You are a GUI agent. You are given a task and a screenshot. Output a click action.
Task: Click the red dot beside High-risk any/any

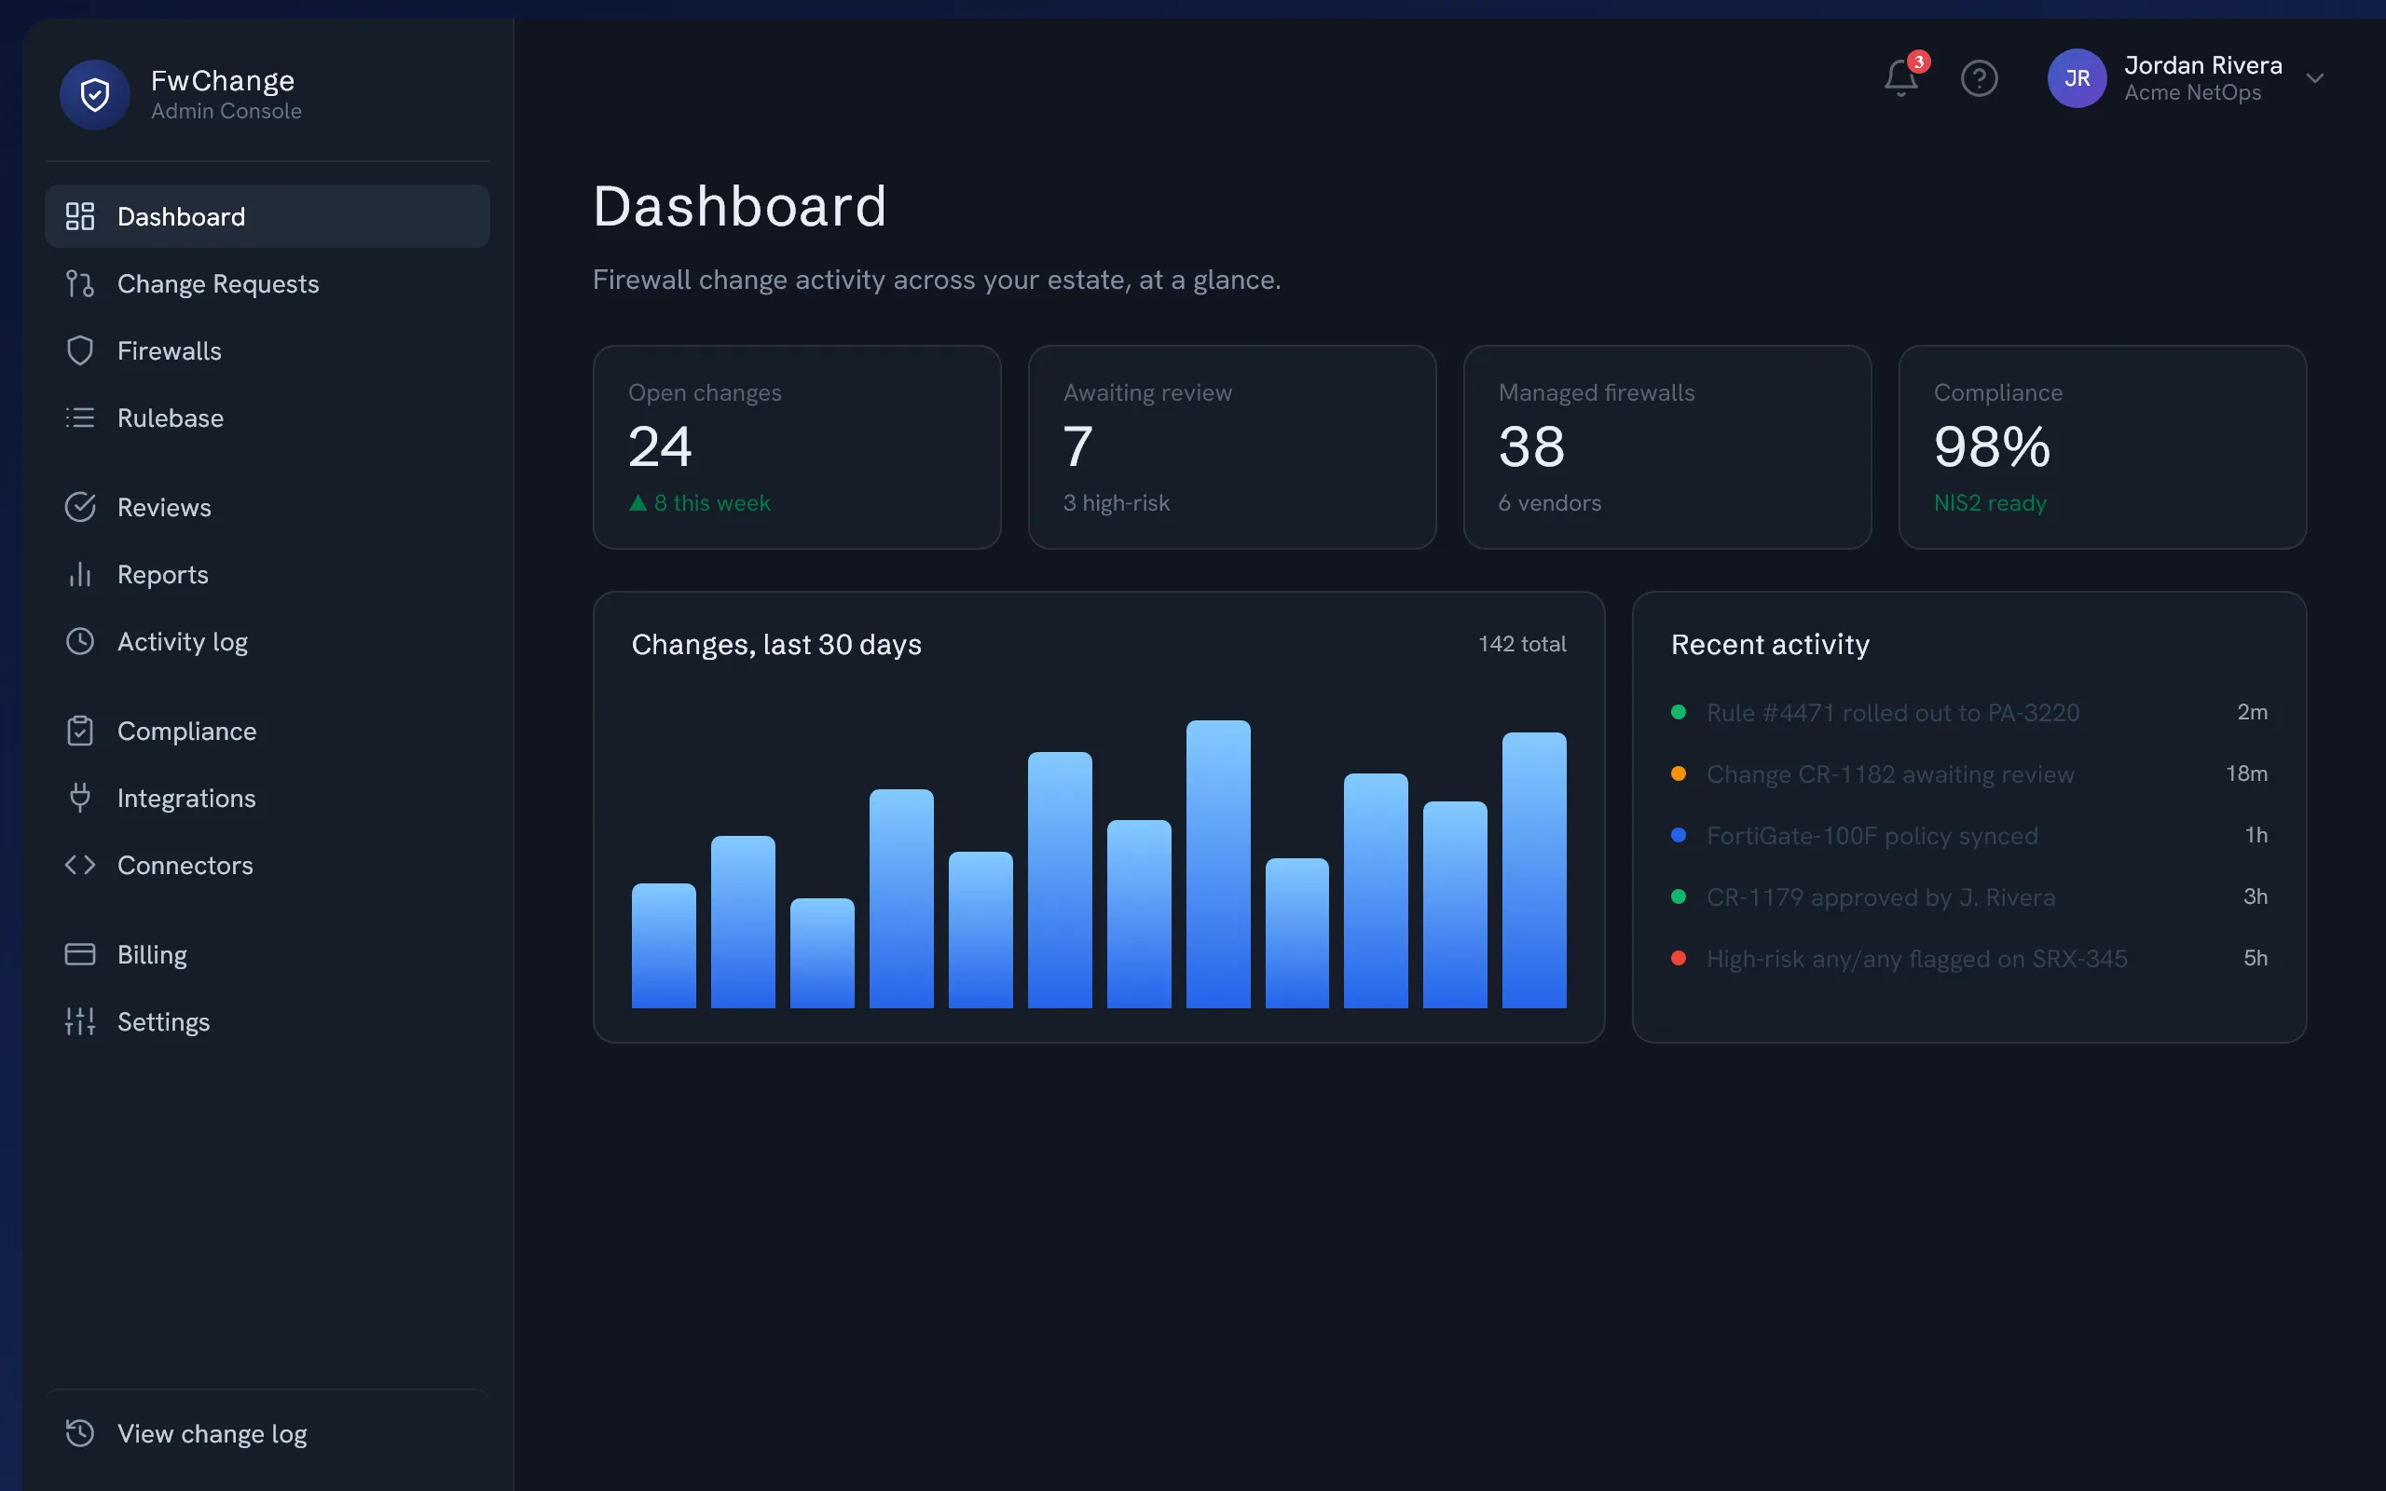[1678, 959]
